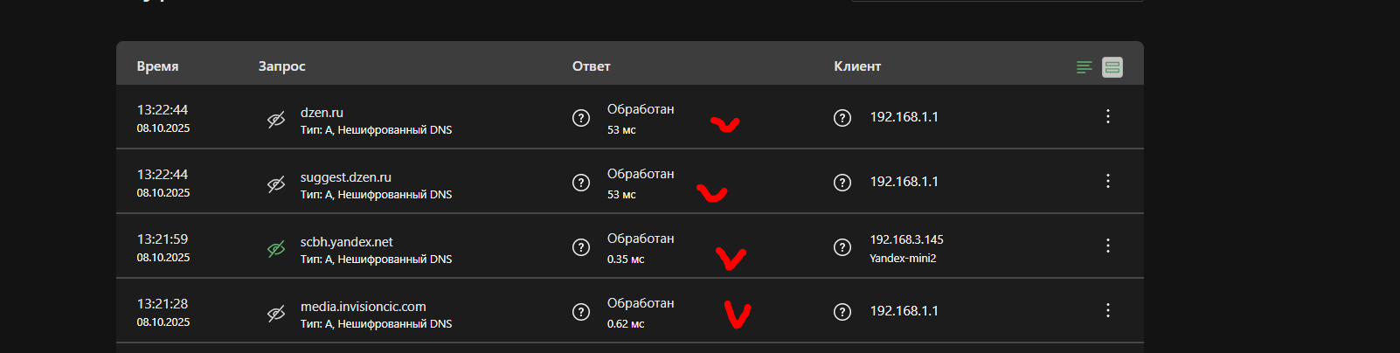
Task: Click the media.invisioncic.com domain name
Action: point(363,307)
